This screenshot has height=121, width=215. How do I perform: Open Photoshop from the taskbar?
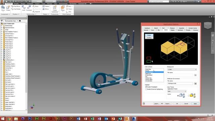point(30,119)
